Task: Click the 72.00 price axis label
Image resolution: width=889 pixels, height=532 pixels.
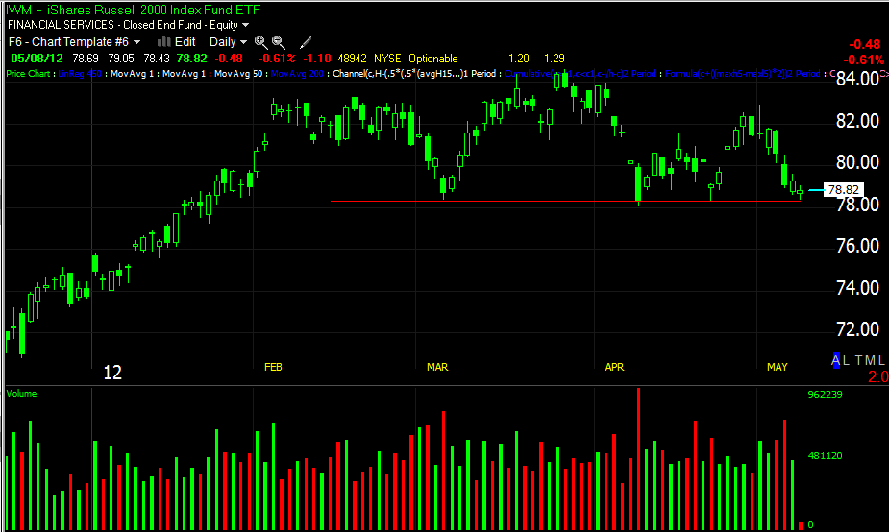Action: click(x=858, y=329)
